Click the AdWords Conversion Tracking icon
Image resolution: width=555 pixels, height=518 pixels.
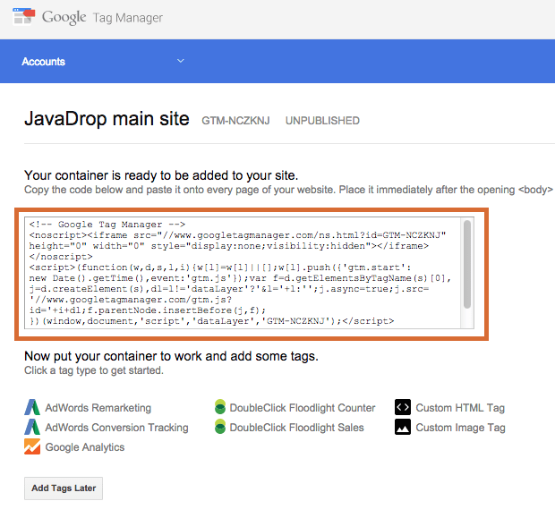pos(32,427)
